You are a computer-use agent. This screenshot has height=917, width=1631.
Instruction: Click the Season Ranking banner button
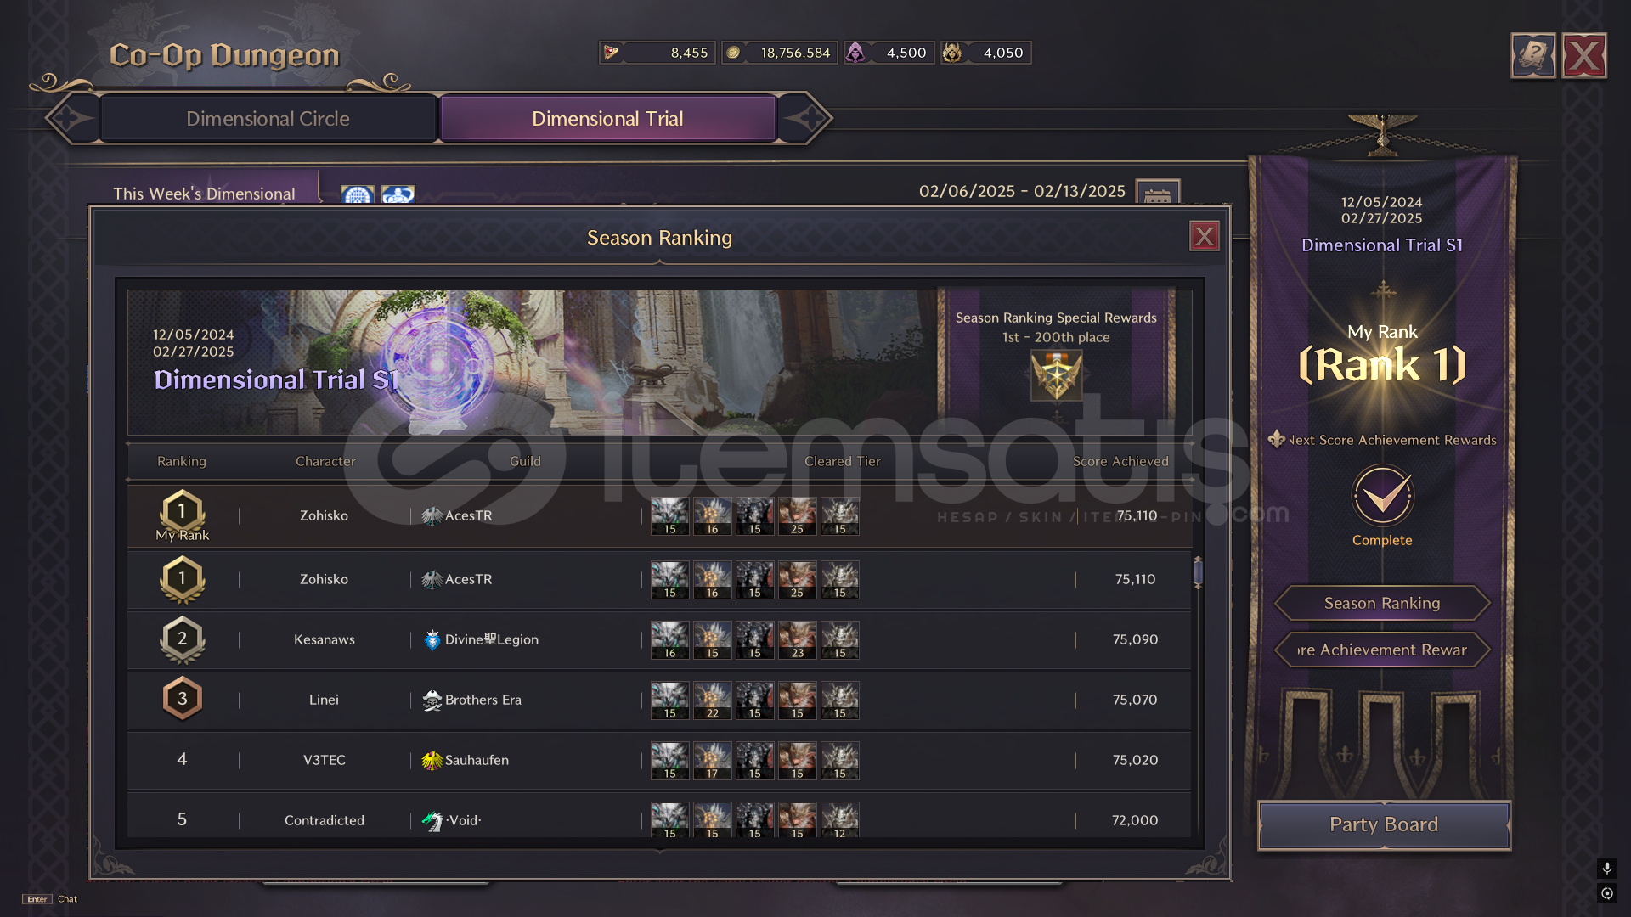[1382, 603]
